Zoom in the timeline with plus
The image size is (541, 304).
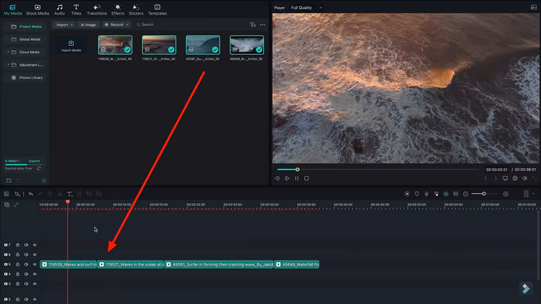(505, 194)
